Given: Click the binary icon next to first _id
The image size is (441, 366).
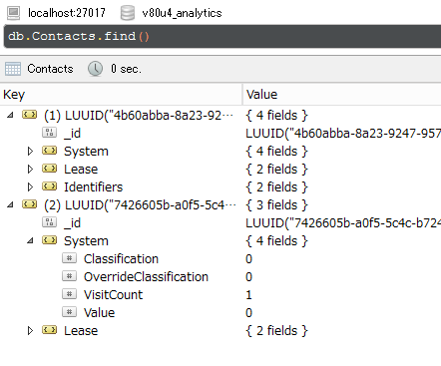Looking at the screenshot, I should [50, 133].
